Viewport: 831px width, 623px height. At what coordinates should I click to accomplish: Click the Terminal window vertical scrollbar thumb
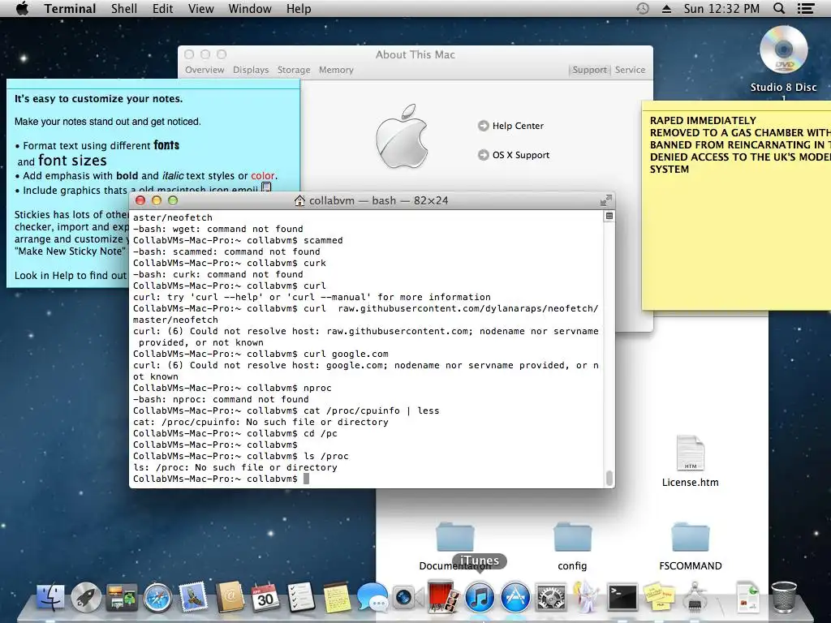pyautogui.click(x=609, y=478)
